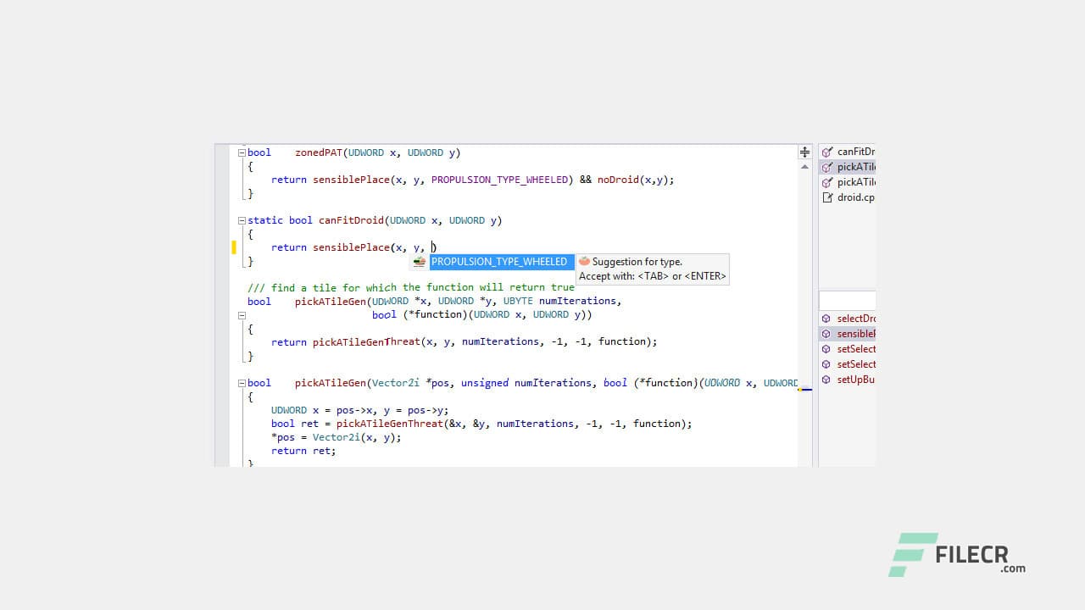The height and width of the screenshot is (610, 1085).
Task: Toggle the fold marker beside the bool (*function) line
Action: [x=242, y=314]
